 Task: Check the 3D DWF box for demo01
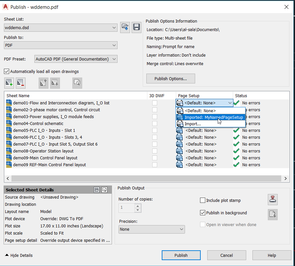pos(154,103)
